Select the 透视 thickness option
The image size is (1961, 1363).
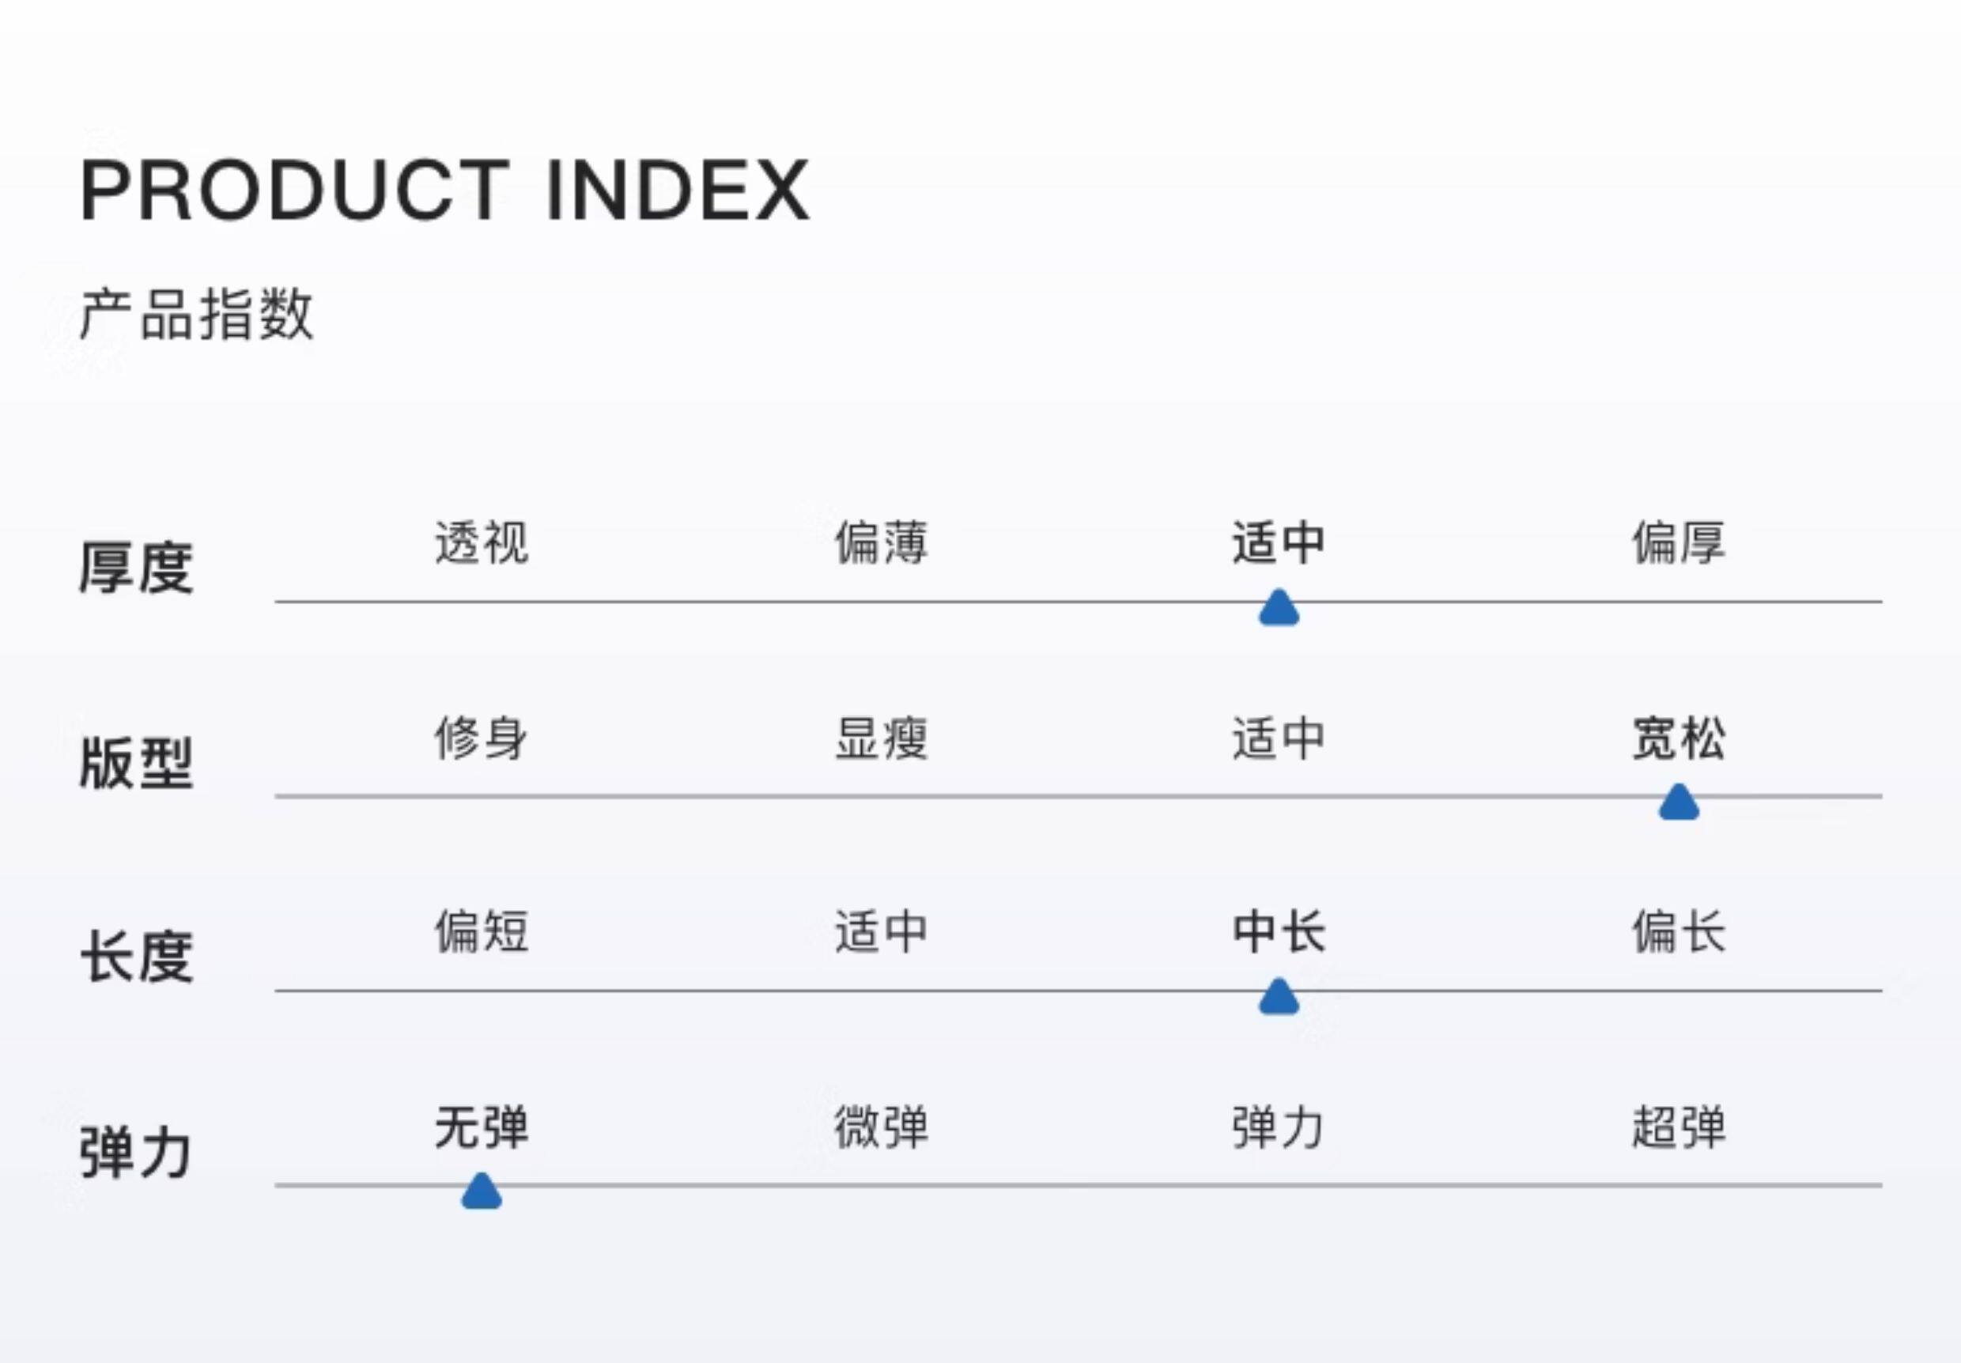(x=482, y=543)
